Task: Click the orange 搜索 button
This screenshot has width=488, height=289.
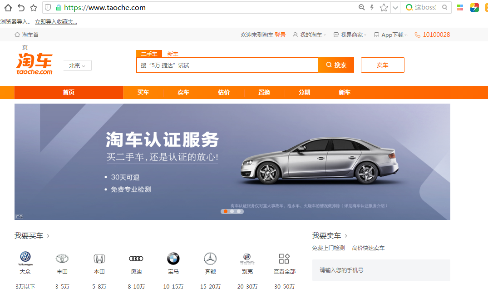Action: click(336, 65)
